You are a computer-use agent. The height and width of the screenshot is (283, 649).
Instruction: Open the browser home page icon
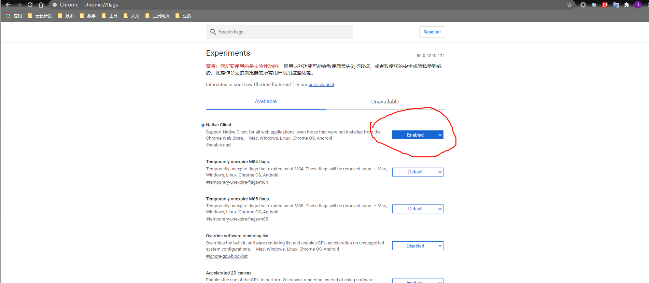click(41, 5)
